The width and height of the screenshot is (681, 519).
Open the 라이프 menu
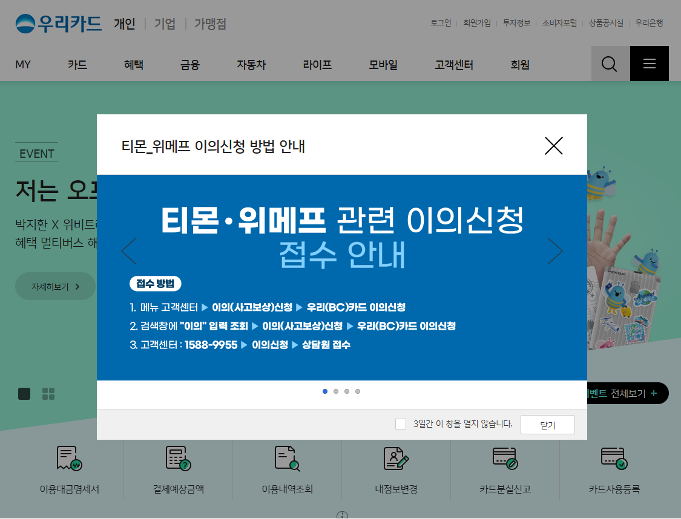pos(317,65)
